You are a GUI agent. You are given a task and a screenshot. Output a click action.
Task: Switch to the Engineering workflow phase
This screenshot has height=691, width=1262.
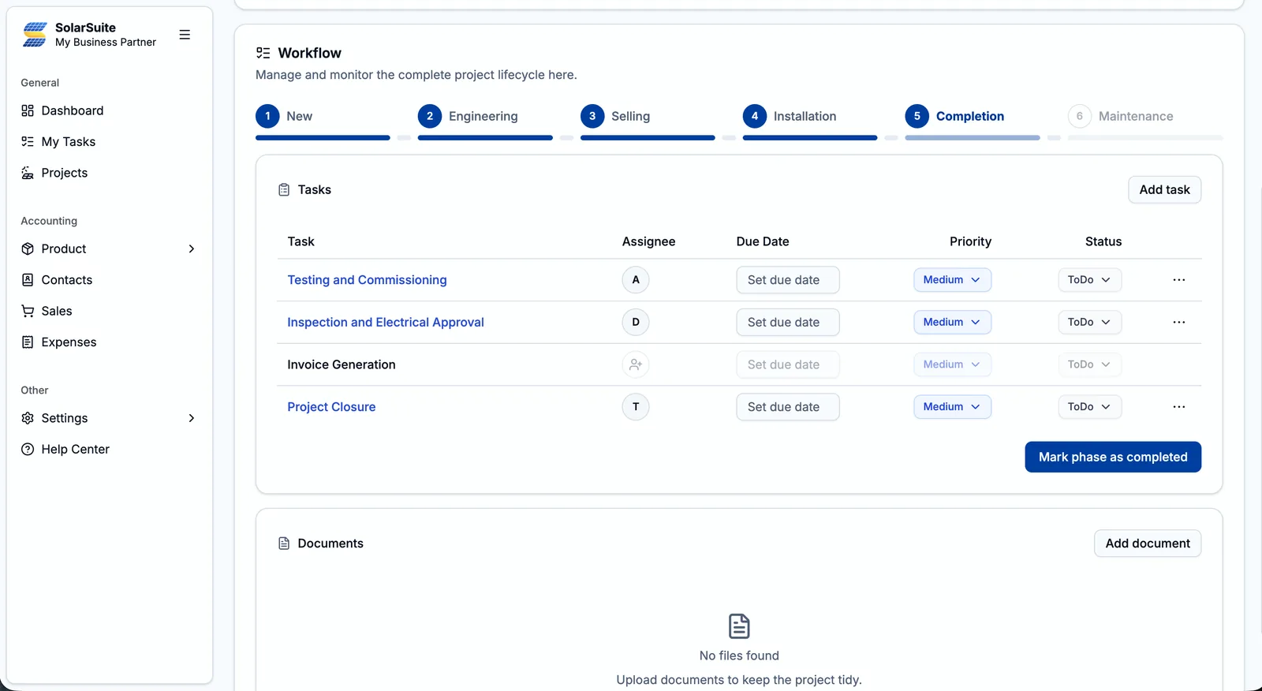468,116
